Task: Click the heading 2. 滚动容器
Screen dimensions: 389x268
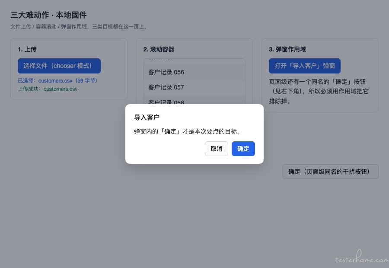Action: (x=159, y=49)
